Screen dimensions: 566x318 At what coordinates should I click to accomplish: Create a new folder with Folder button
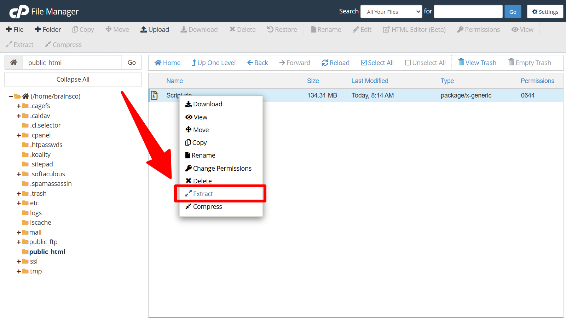(x=48, y=30)
